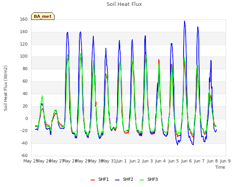Click the -20 y-axis tick label
The height and width of the screenshot is (187, 249).
point(24,131)
